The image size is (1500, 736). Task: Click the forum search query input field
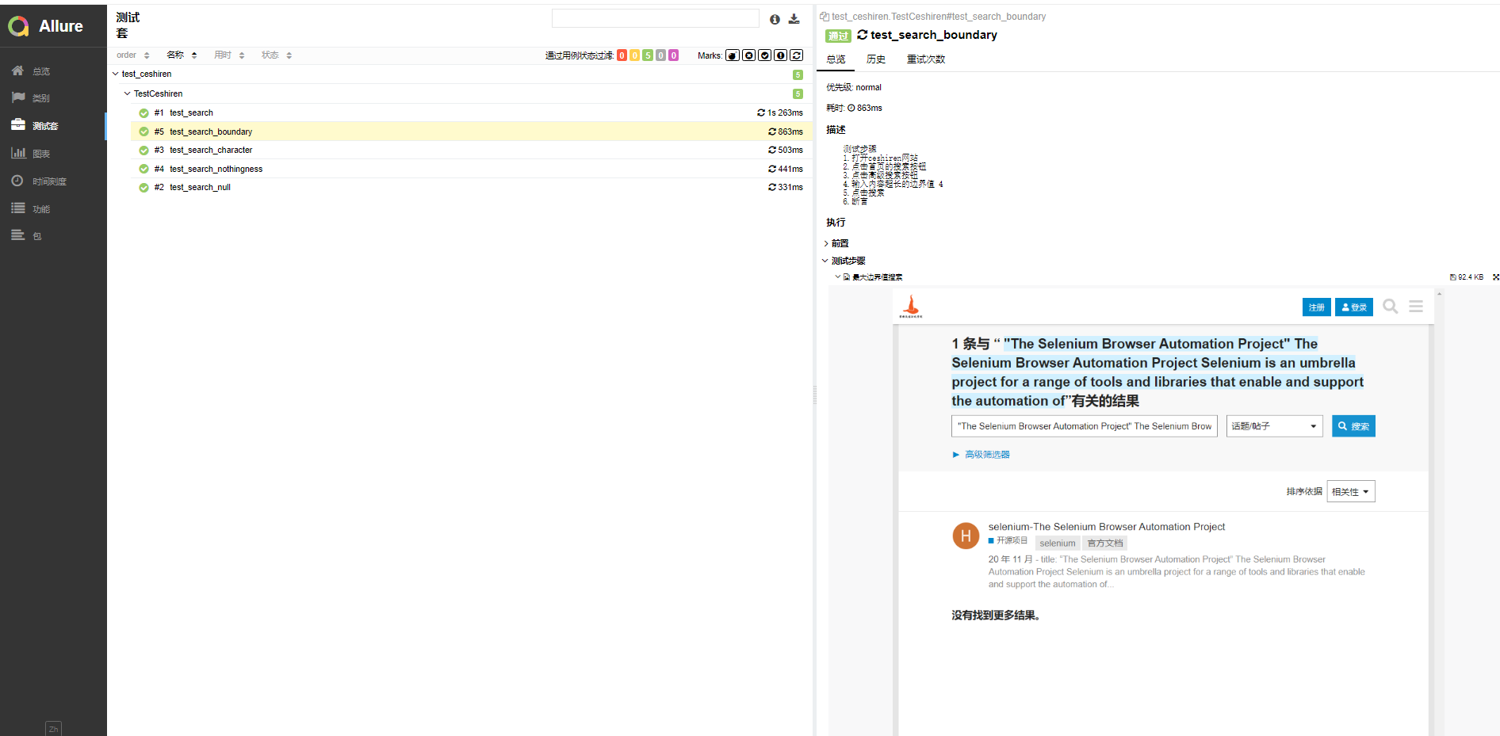(x=1084, y=426)
